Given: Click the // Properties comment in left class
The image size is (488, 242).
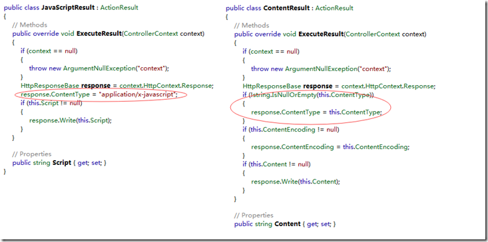Looking at the screenshot, I should click(x=32, y=154).
